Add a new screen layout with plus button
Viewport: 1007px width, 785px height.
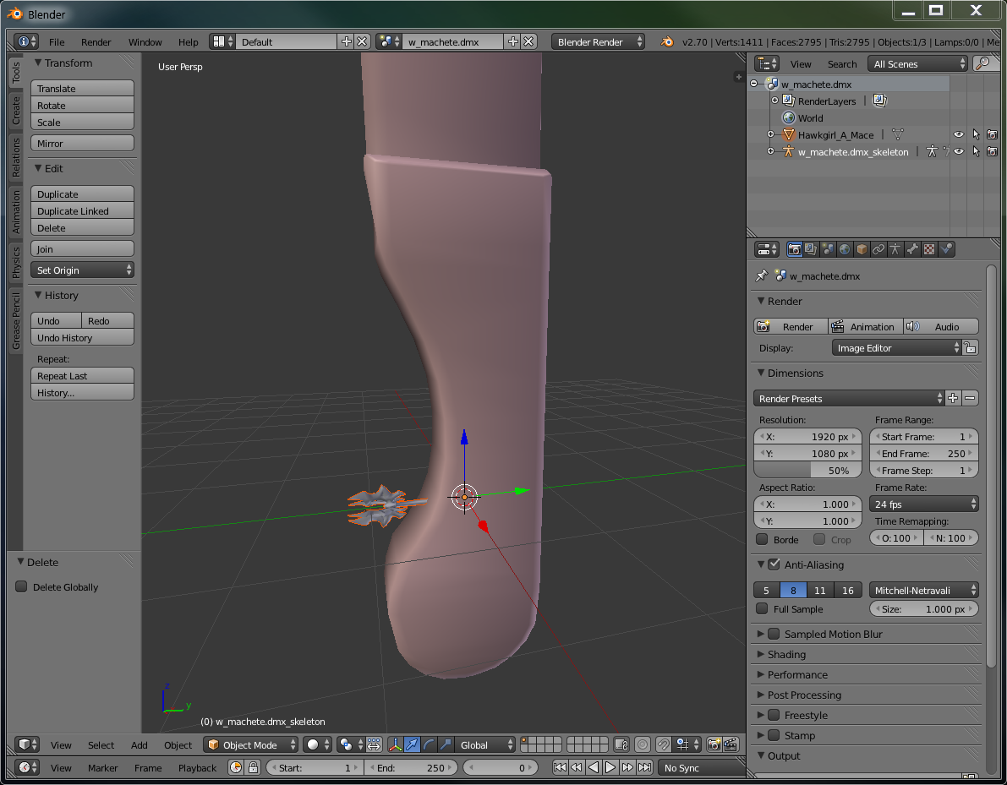tap(346, 41)
